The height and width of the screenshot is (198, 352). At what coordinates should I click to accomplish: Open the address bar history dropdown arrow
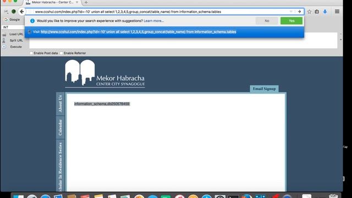(291, 12)
